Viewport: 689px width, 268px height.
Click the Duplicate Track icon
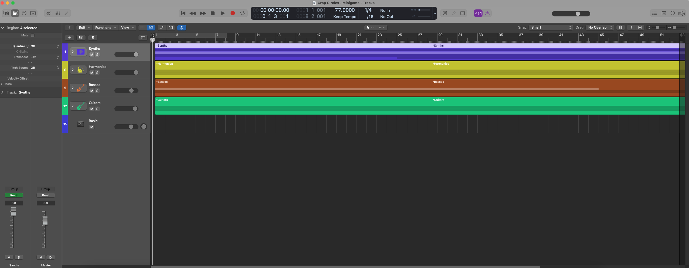(x=81, y=38)
